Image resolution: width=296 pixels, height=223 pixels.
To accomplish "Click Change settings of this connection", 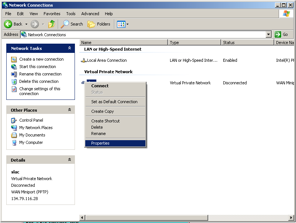I will click(40, 91).
